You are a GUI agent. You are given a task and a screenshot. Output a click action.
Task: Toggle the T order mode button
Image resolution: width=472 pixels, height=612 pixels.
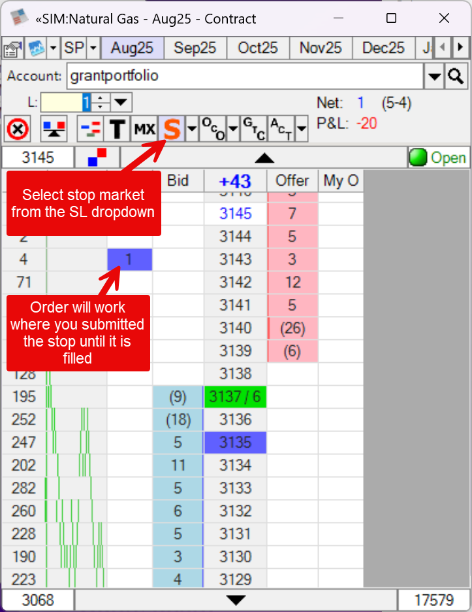pos(117,129)
